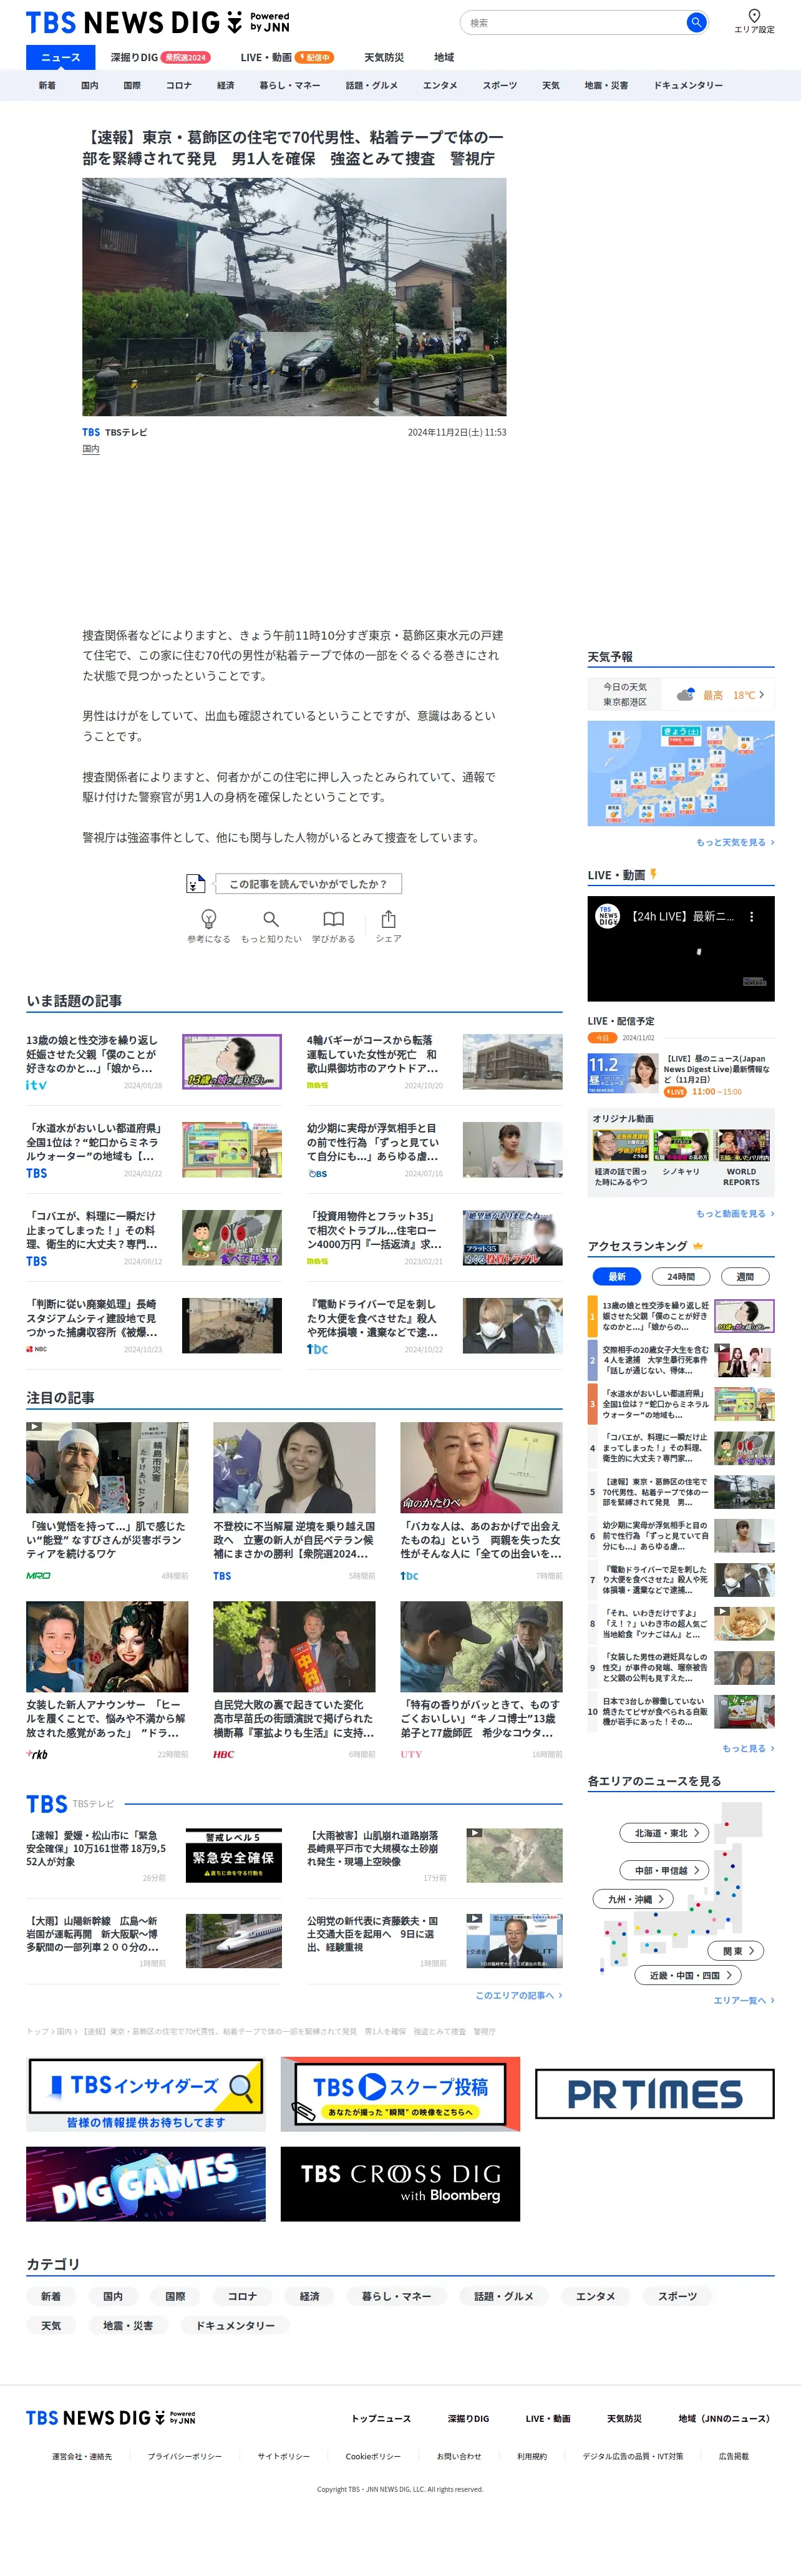Open もっと天気を見る link
Image resolution: width=801 pixels, height=2576 pixels.
735,843
